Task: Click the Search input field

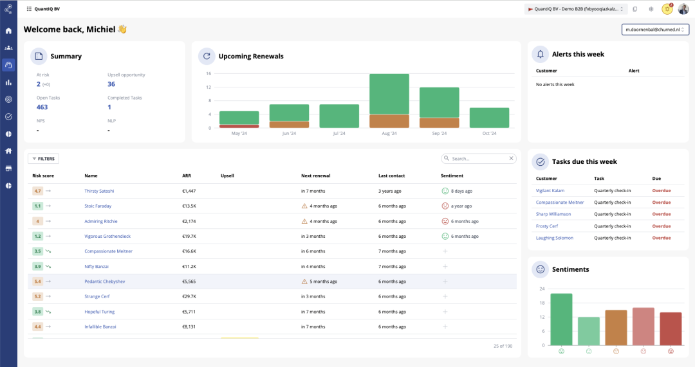Action: click(479, 159)
